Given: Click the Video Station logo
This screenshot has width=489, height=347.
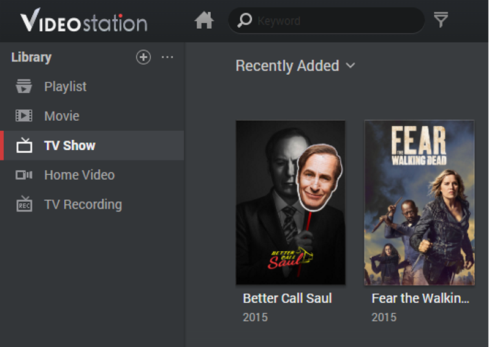Looking at the screenshot, I should (84, 22).
